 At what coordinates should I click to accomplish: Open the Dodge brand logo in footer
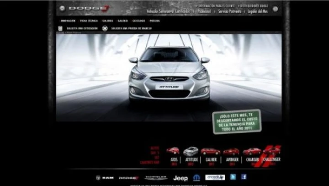pyautogui.click(x=128, y=178)
